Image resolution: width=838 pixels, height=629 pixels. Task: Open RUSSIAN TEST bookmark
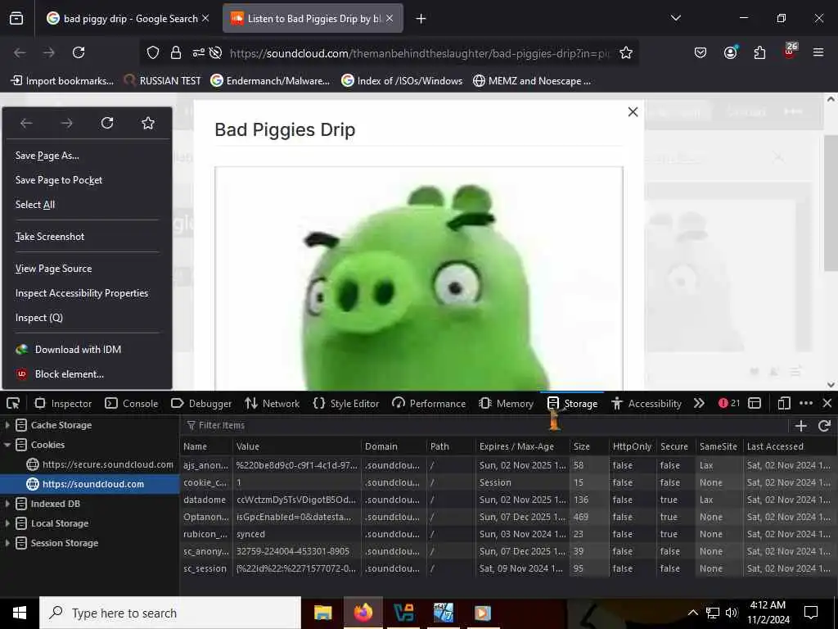pyautogui.click(x=163, y=81)
